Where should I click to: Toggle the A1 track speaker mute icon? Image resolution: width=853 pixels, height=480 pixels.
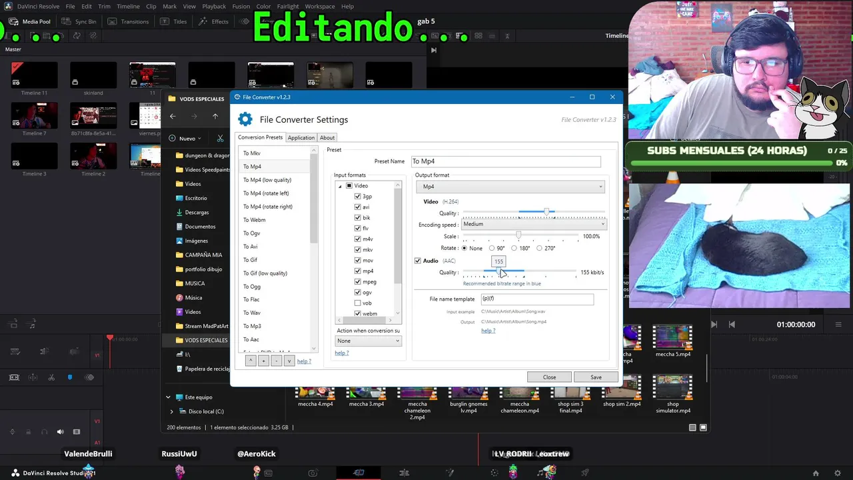coord(60,432)
